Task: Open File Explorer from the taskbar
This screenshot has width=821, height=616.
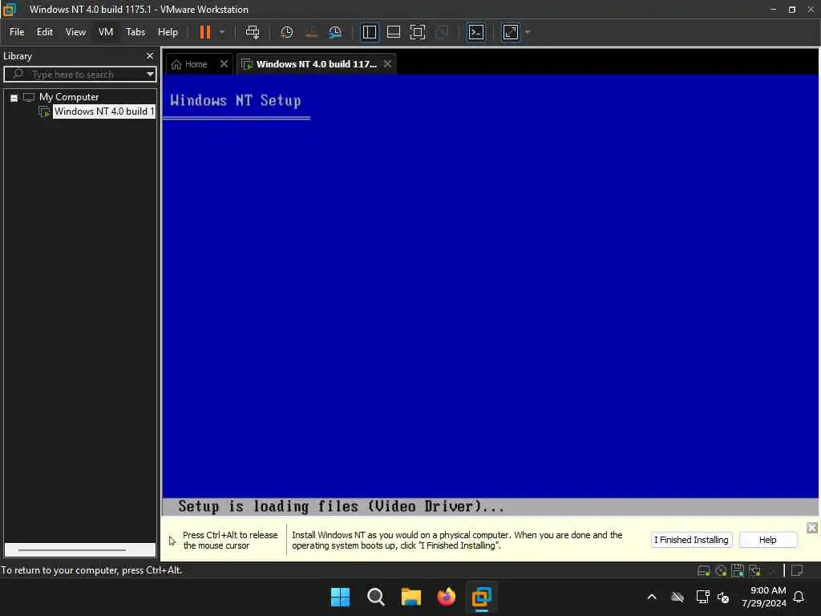Action: tap(411, 597)
